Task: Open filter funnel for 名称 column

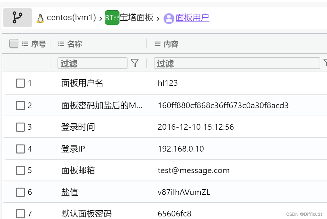Action: (x=135, y=63)
